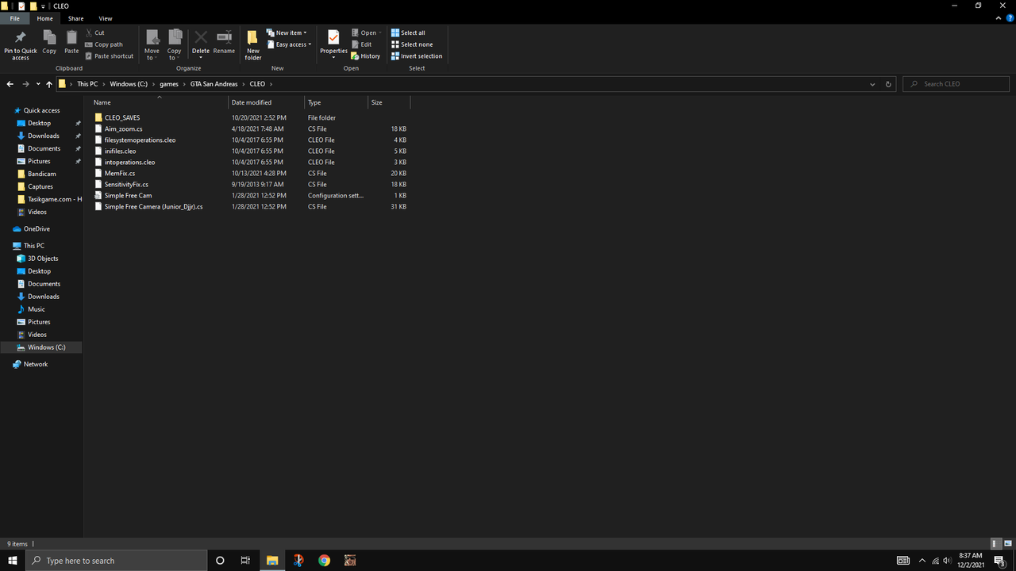This screenshot has width=1016, height=571.
Task: Go up one folder level
Action: pyautogui.click(x=49, y=84)
